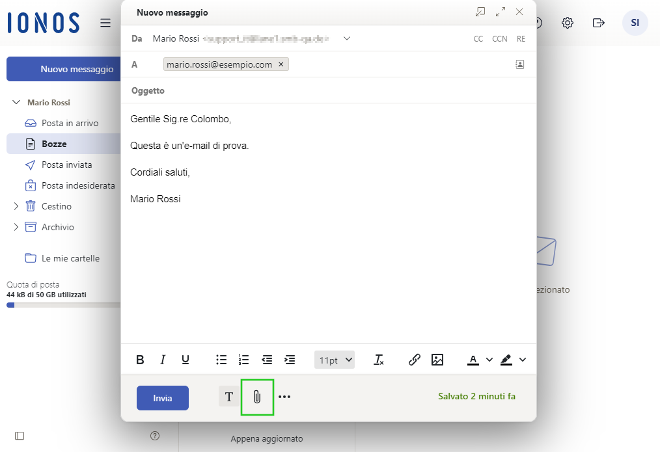Click the 'Salvato 2 minuti fa' status

(476, 396)
